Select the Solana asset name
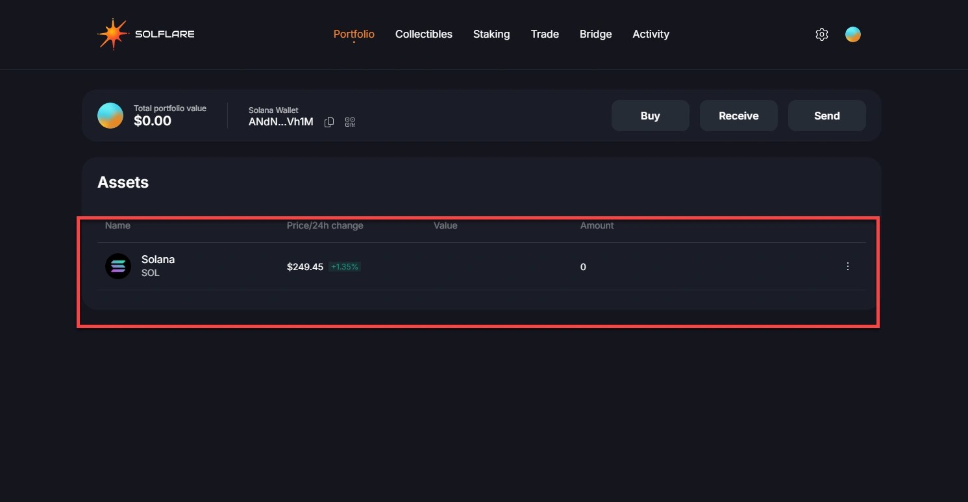Screen dimensions: 968x502 [x=158, y=259]
